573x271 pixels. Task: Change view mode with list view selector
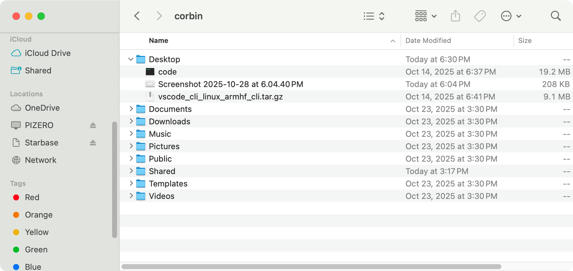click(374, 16)
